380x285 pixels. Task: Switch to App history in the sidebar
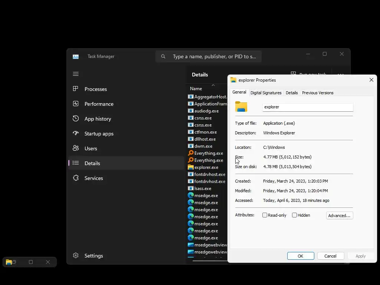(126, 119)
